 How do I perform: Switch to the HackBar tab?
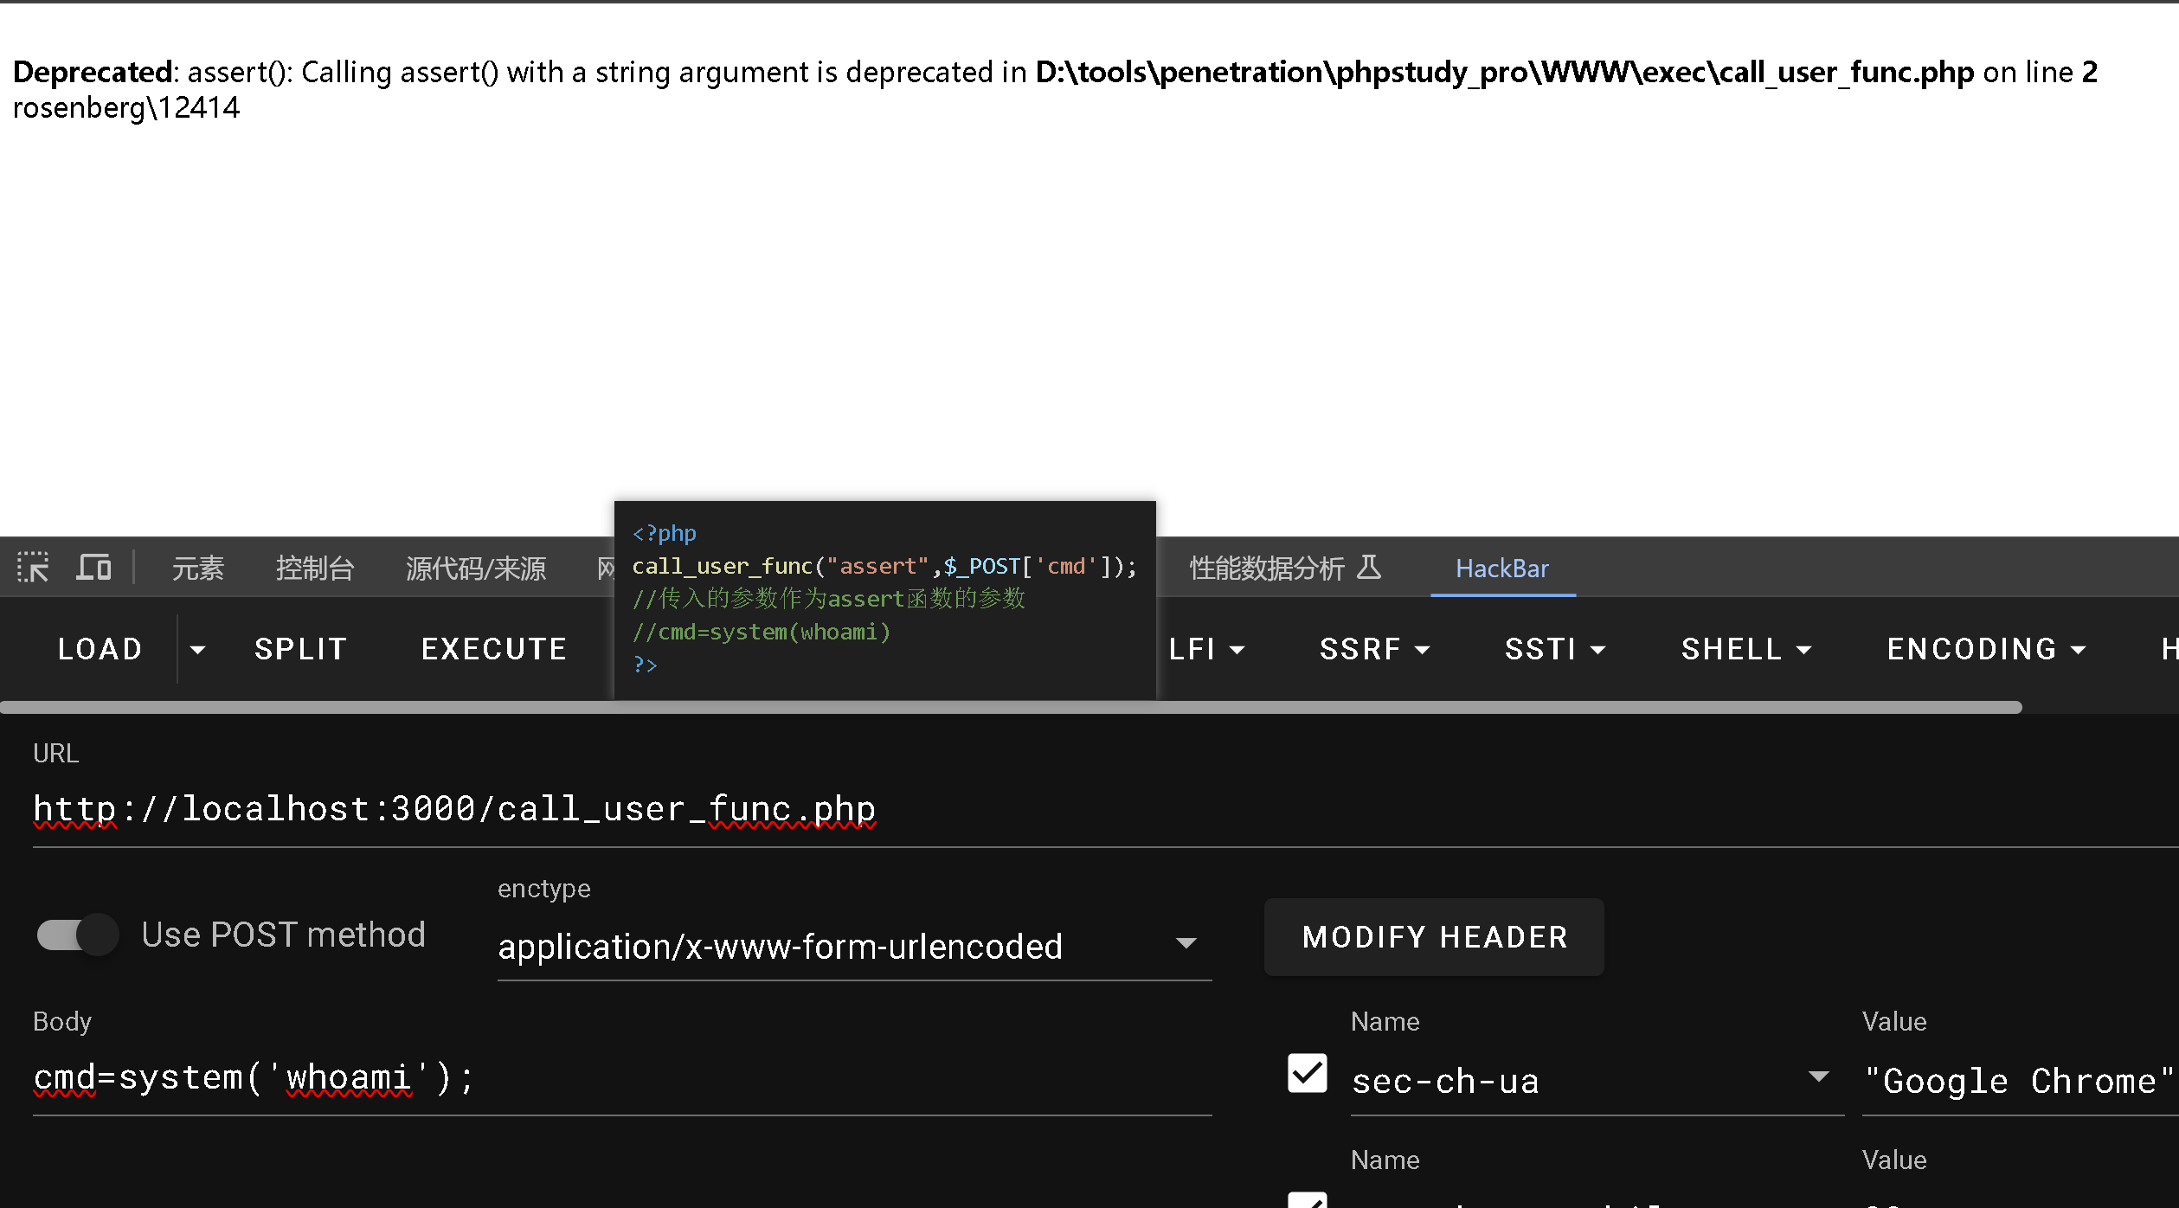point(1501,569)
